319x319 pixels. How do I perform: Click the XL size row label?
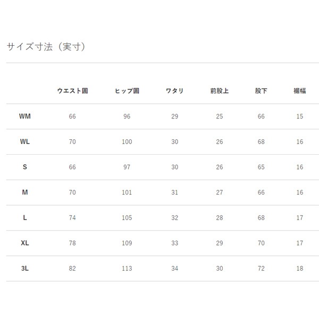pyautogui.click(x=24, y=243)
